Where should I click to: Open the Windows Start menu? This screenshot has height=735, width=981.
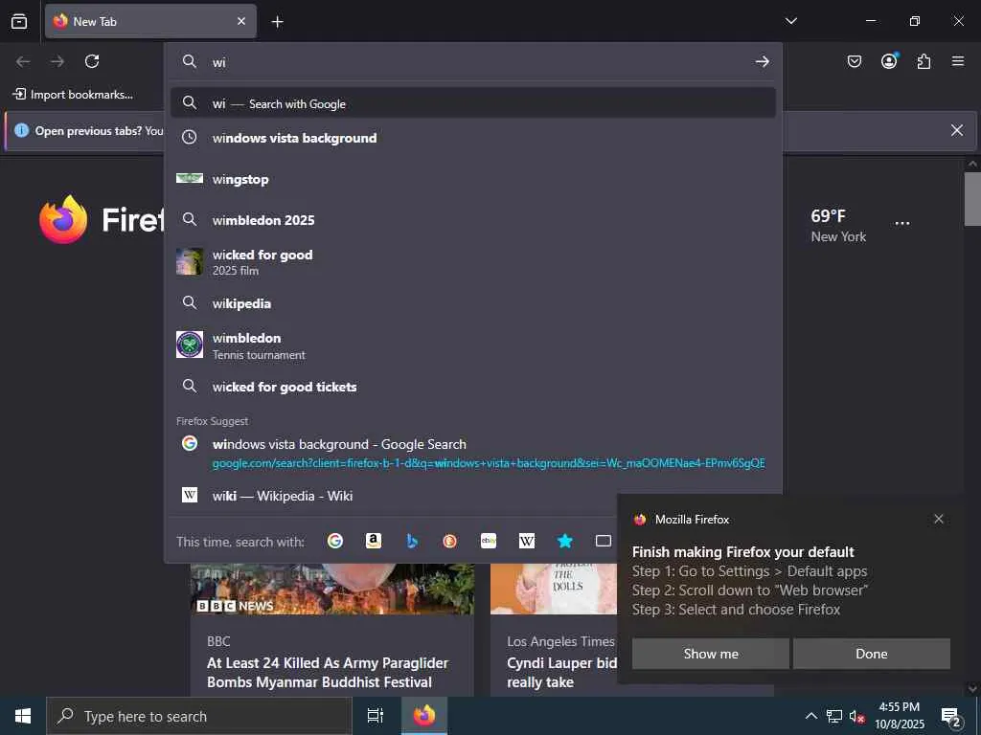pos(23,716)
